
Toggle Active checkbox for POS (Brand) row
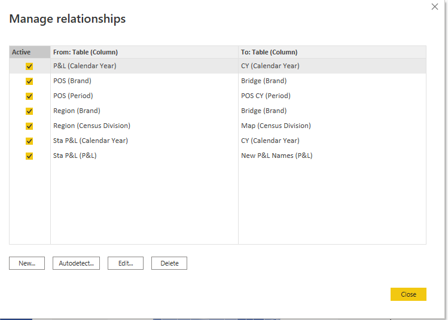click(29, 81)
